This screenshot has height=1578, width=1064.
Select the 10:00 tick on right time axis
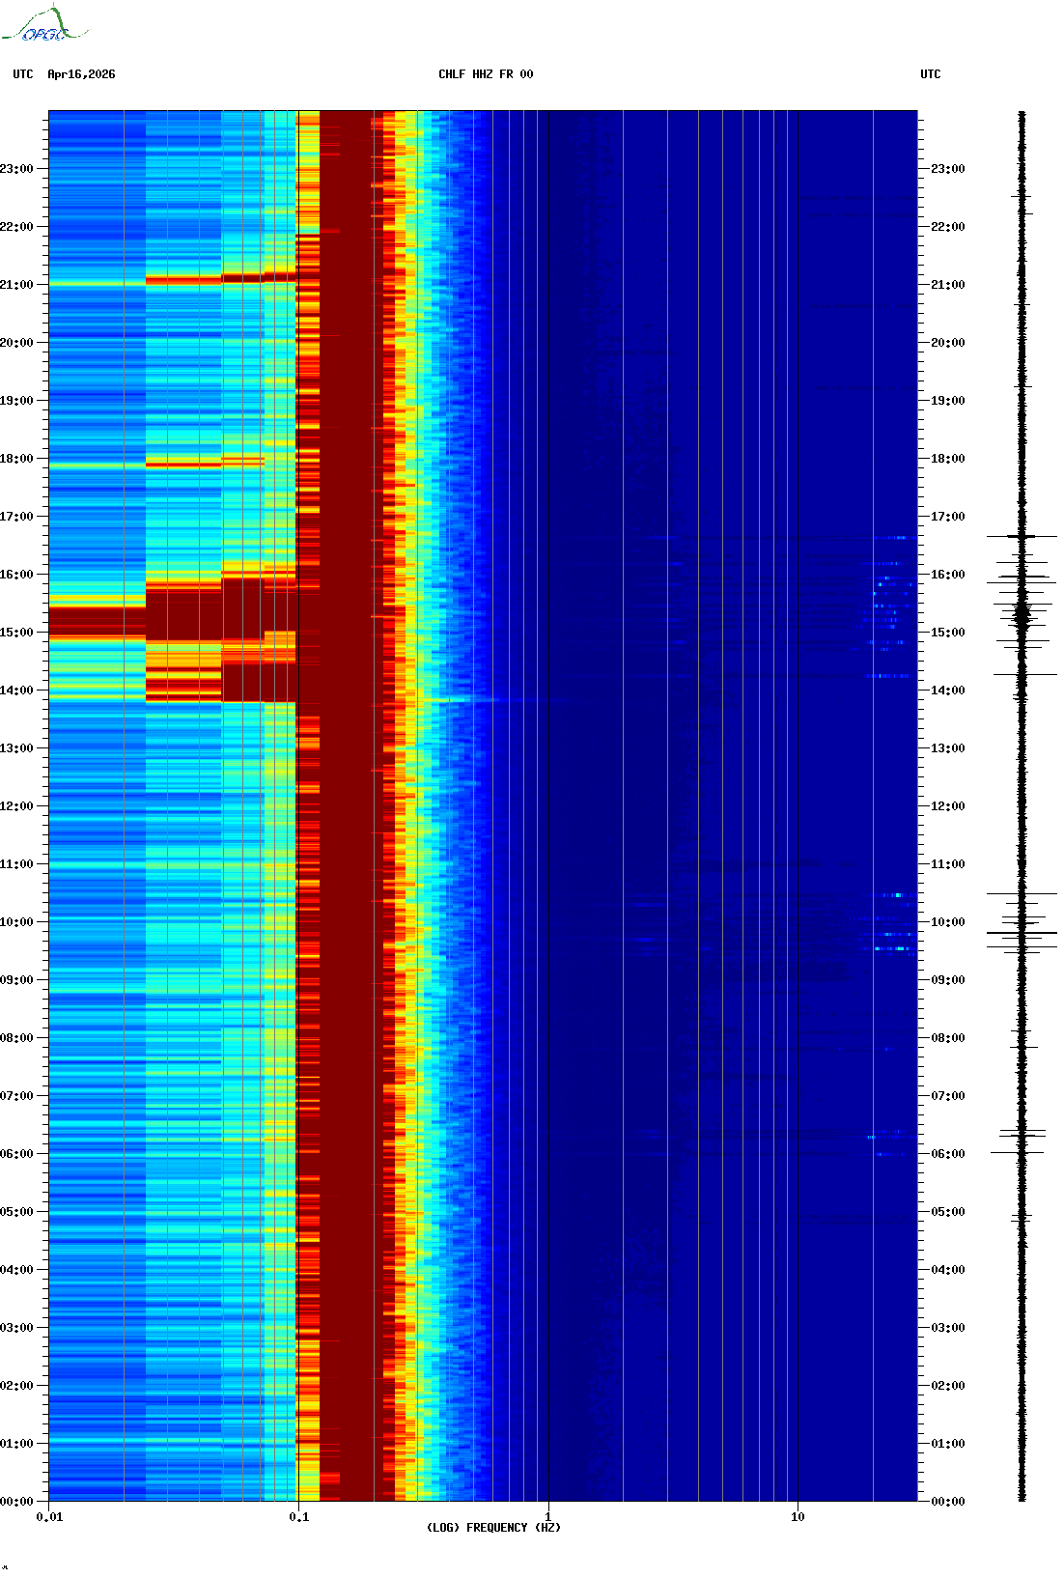pyautogui.click(x=947, y=922)
